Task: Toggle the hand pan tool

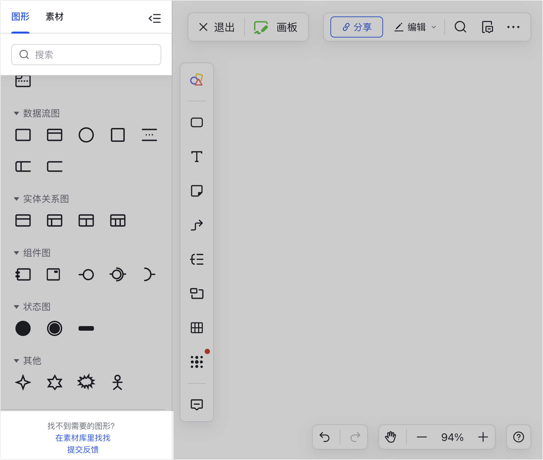Action: point(391,437)
